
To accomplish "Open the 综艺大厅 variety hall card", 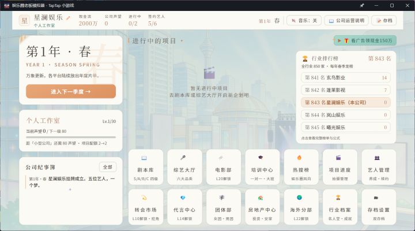I will (184, 167).
